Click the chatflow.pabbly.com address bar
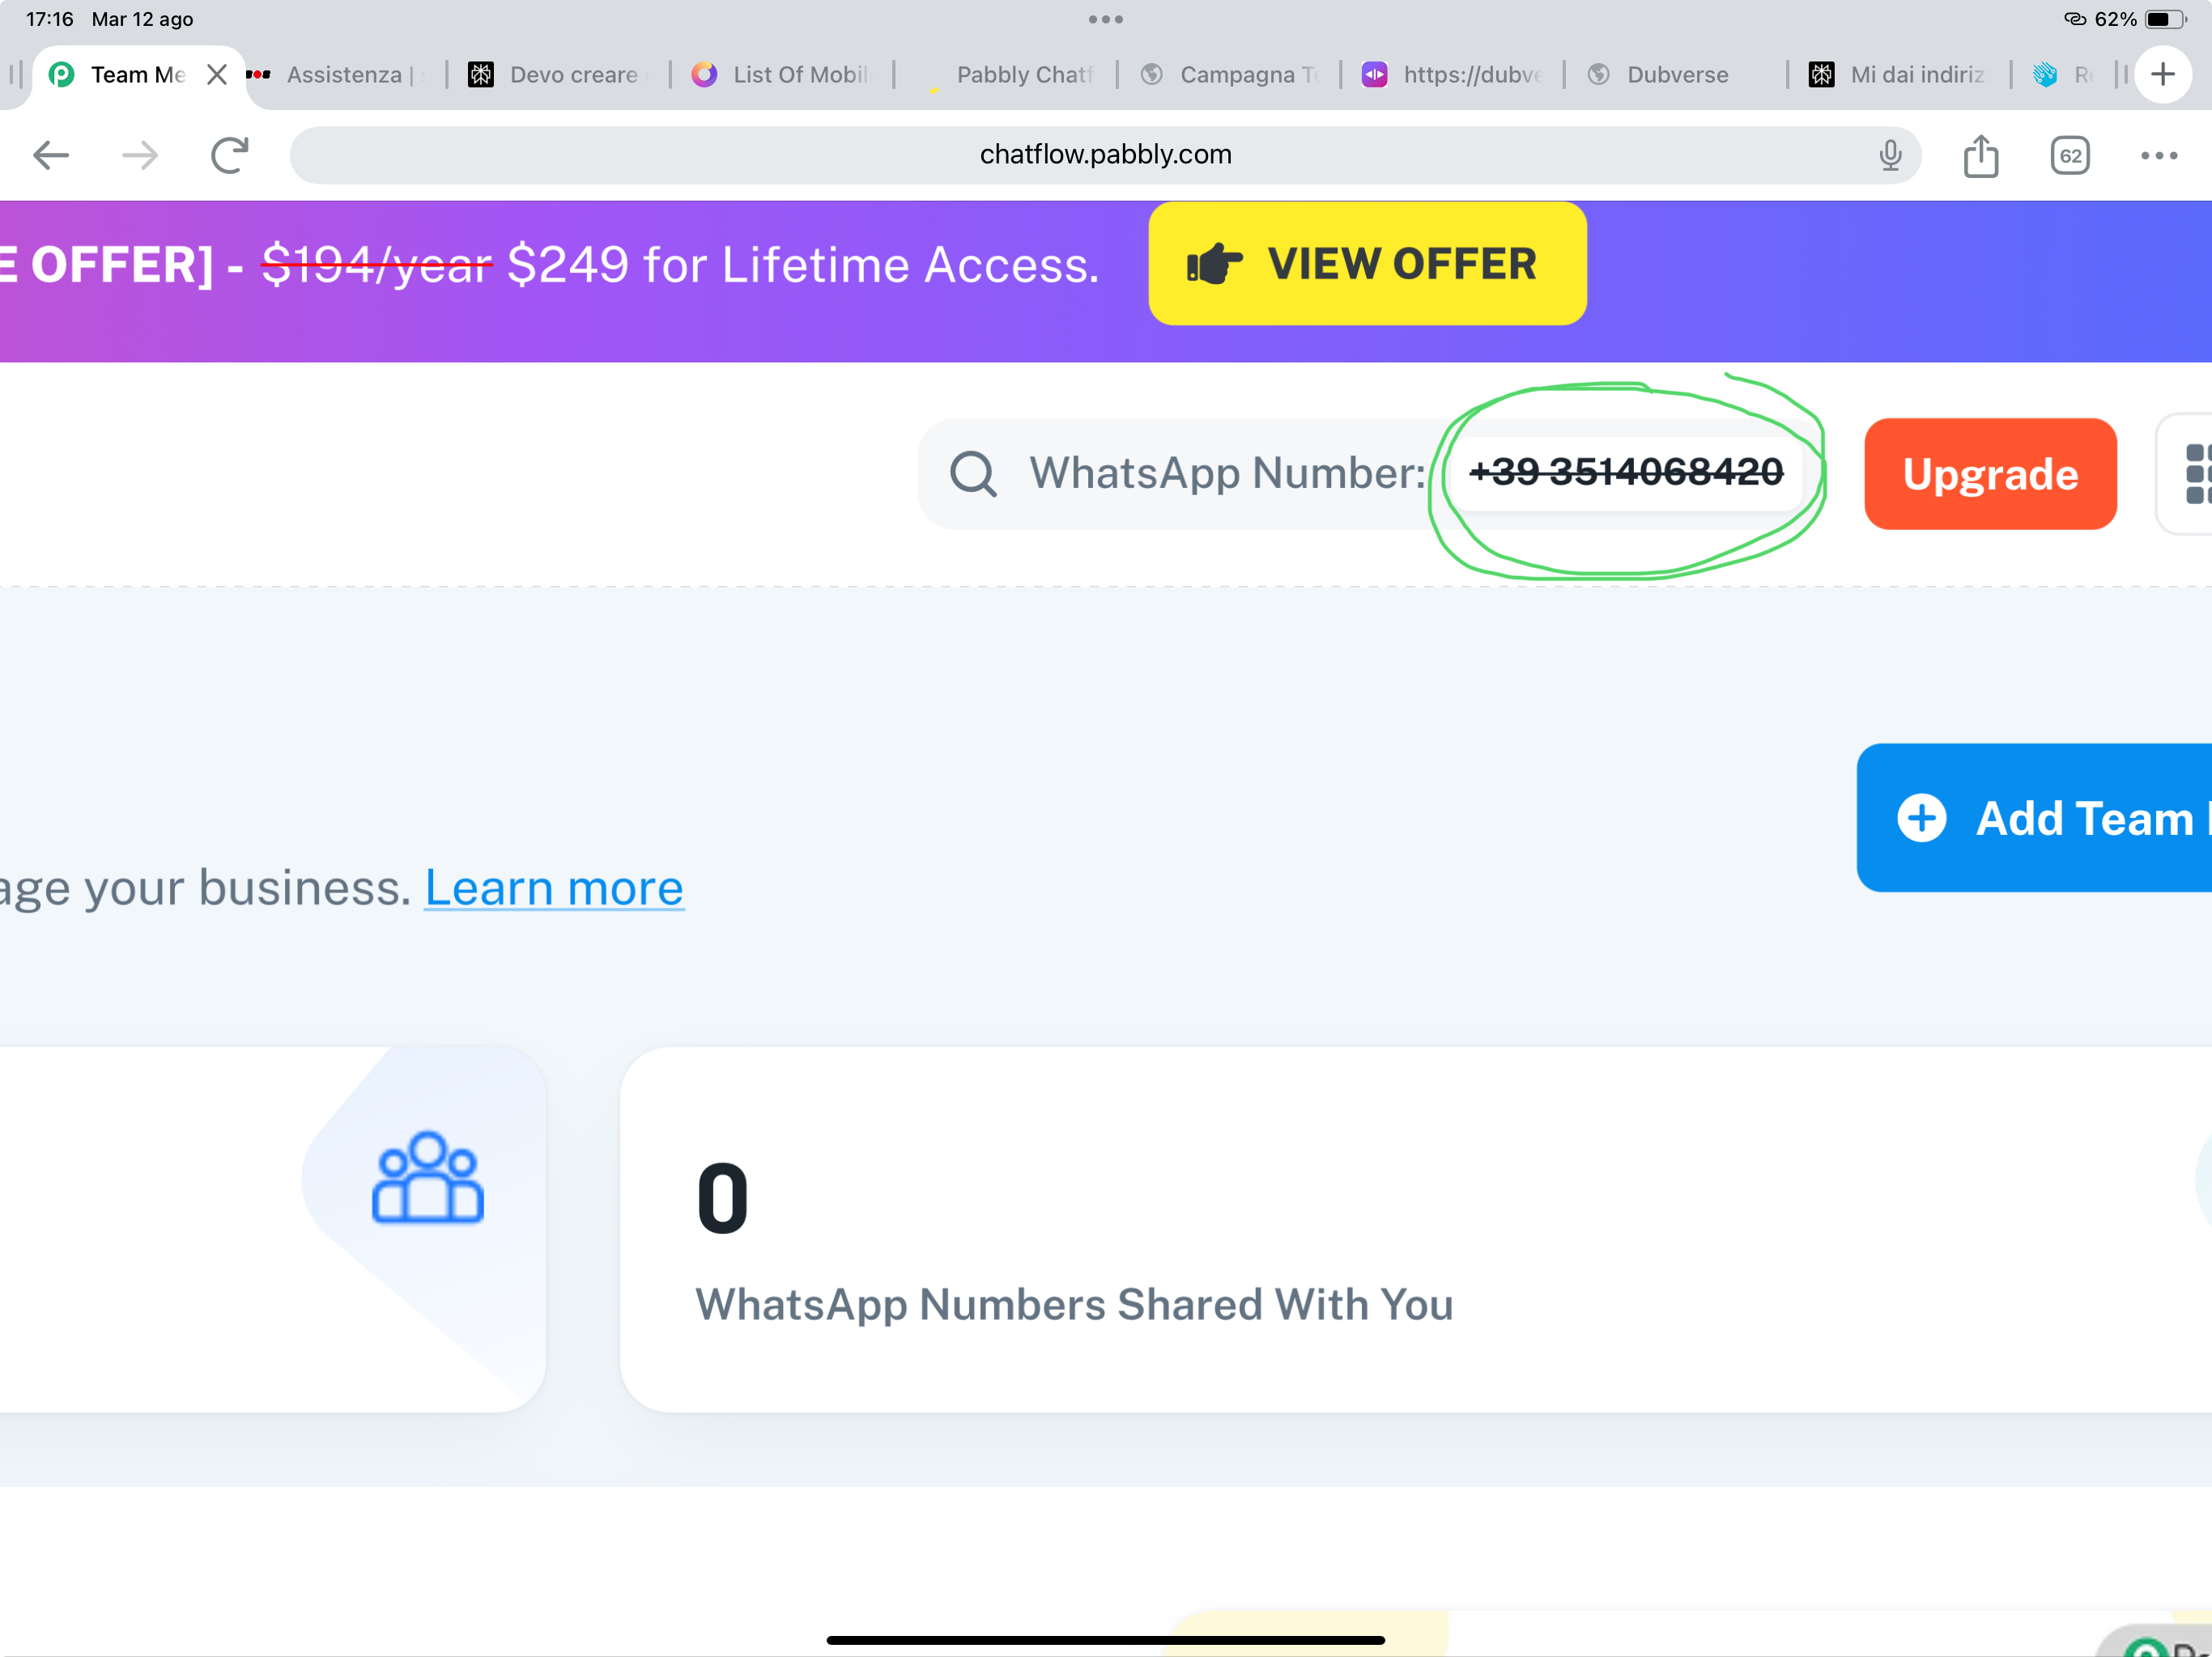 pyautogui.click(x=1105, y=155)
